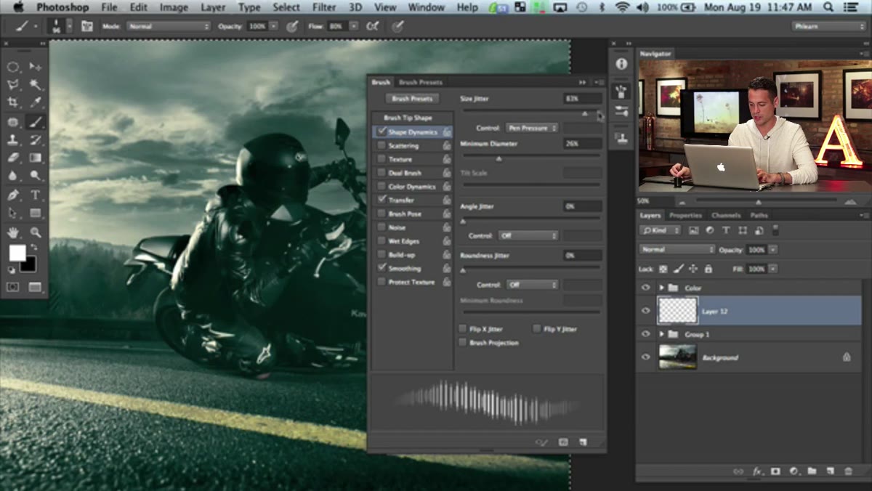The height and width of the screenshot is (491, 872).
Task: Toggle the Shape Dynamics checkbox
Action: 381,132
